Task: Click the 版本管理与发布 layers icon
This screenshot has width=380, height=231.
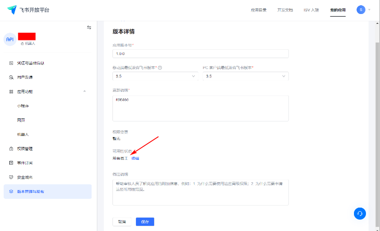Action: tap(11, 192)
